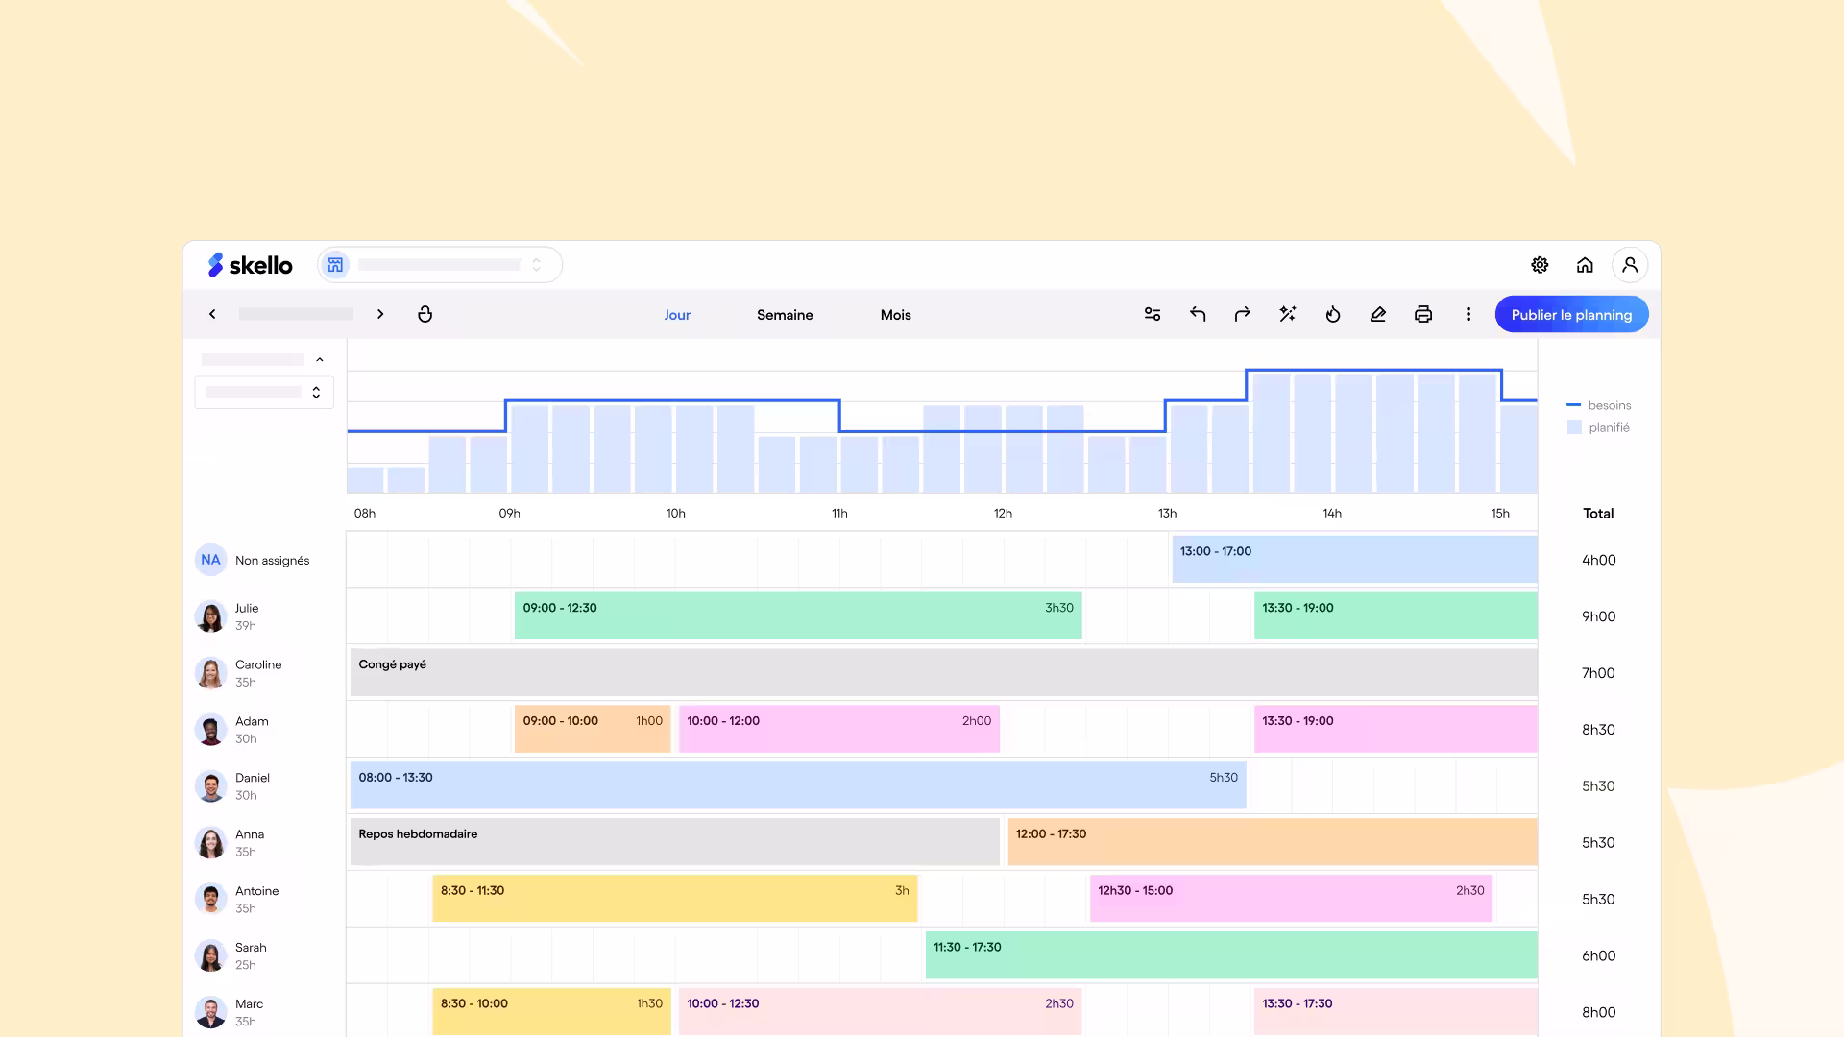Switch to the Semaine view tab
This screenshot has height=1037, width=1844.
point(785,315)
